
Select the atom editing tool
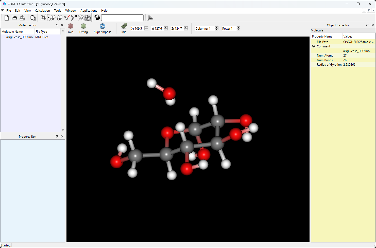click(43, 17)
